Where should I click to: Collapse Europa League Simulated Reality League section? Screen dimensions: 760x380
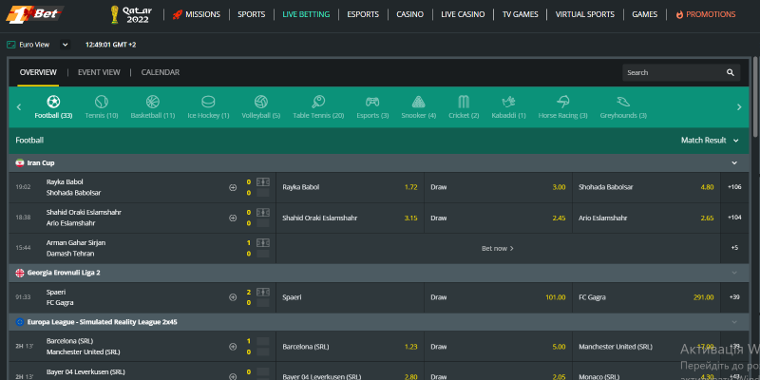[734, 322]
